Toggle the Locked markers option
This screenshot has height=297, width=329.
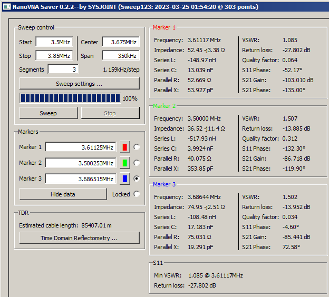click(x=137, y=194)
